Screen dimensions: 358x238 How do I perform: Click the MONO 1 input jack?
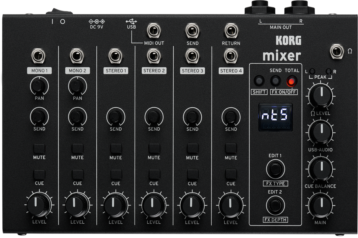click(x=39, y=56)
